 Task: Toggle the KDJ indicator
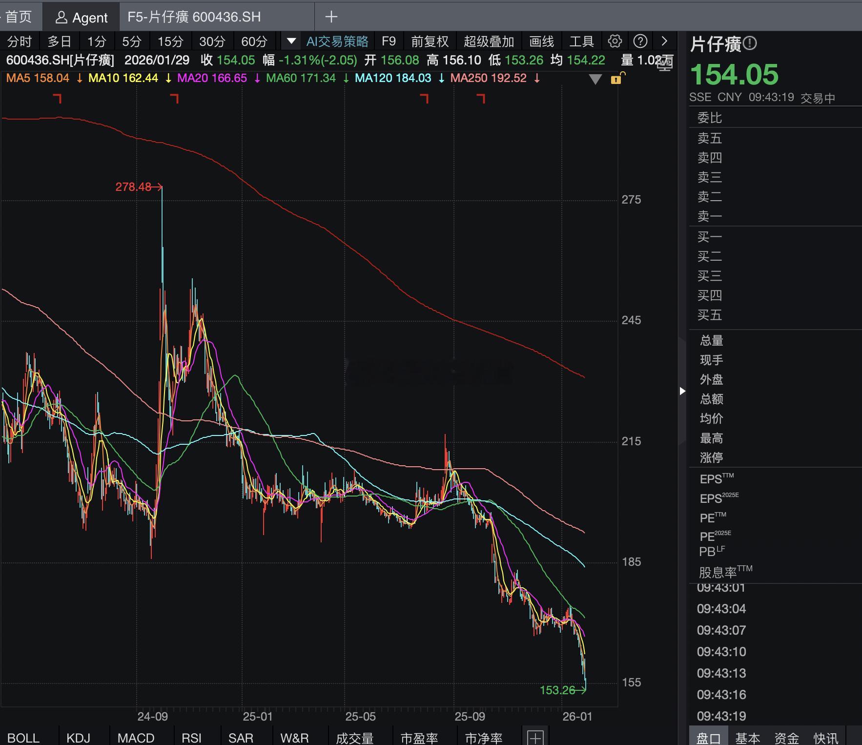tap(79, 738)
